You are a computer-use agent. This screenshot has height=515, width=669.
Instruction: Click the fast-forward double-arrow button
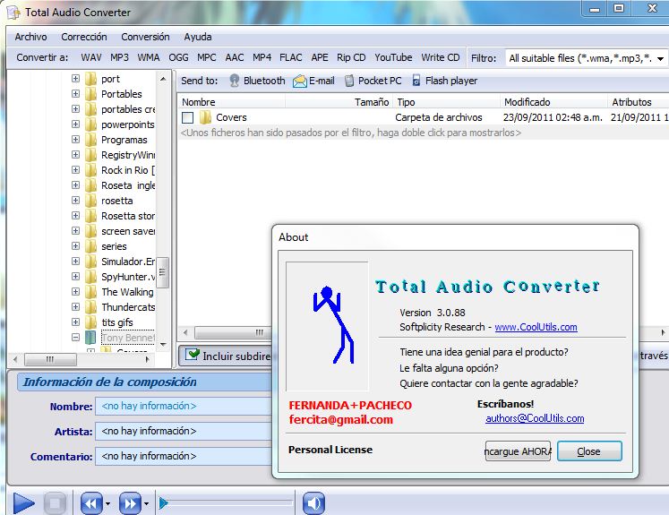click(x=130, y=503)
